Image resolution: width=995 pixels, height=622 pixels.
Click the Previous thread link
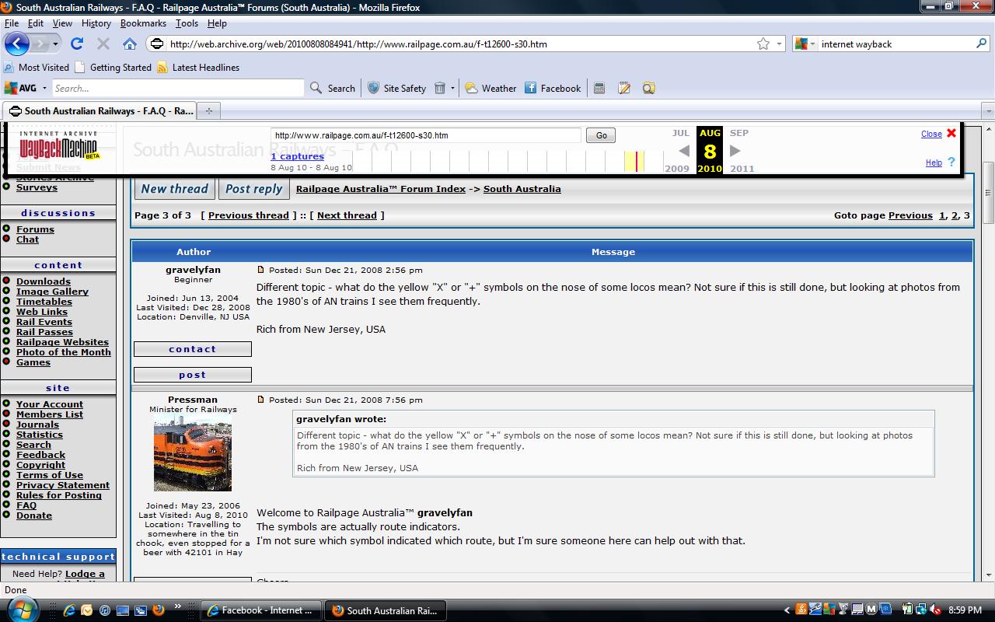point(248,215)
